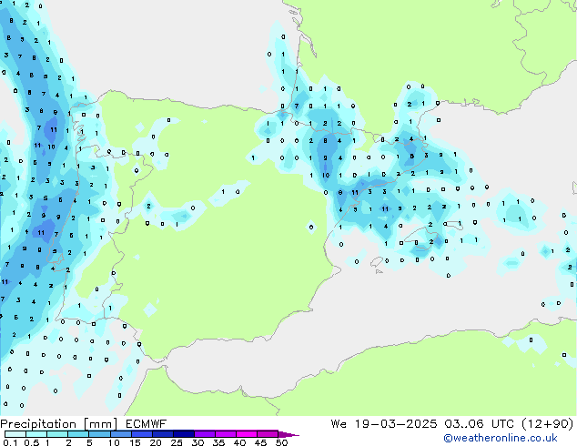The width and height of the screenshot is (577, 446).
Task: Pick the 30–35 mm purple legend swatch
Action: coord(205,434)
